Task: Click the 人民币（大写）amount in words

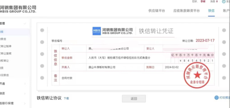Action: coord(119,58)
